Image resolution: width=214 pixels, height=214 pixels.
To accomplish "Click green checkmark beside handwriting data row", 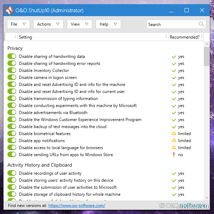I will (x=174, y=56).
